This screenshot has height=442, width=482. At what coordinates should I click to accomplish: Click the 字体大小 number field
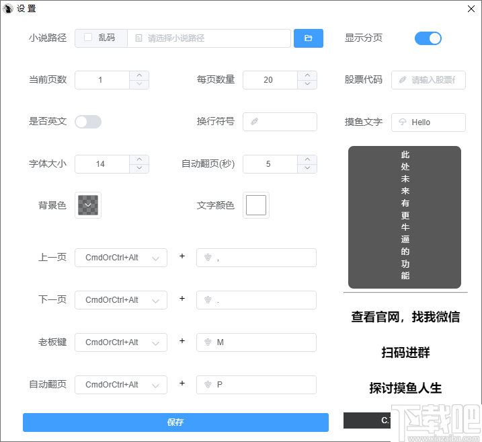point(102,164)
